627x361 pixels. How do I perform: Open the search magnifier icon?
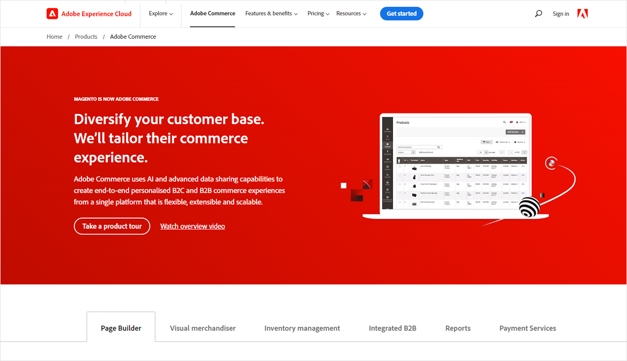pos(539,14)
